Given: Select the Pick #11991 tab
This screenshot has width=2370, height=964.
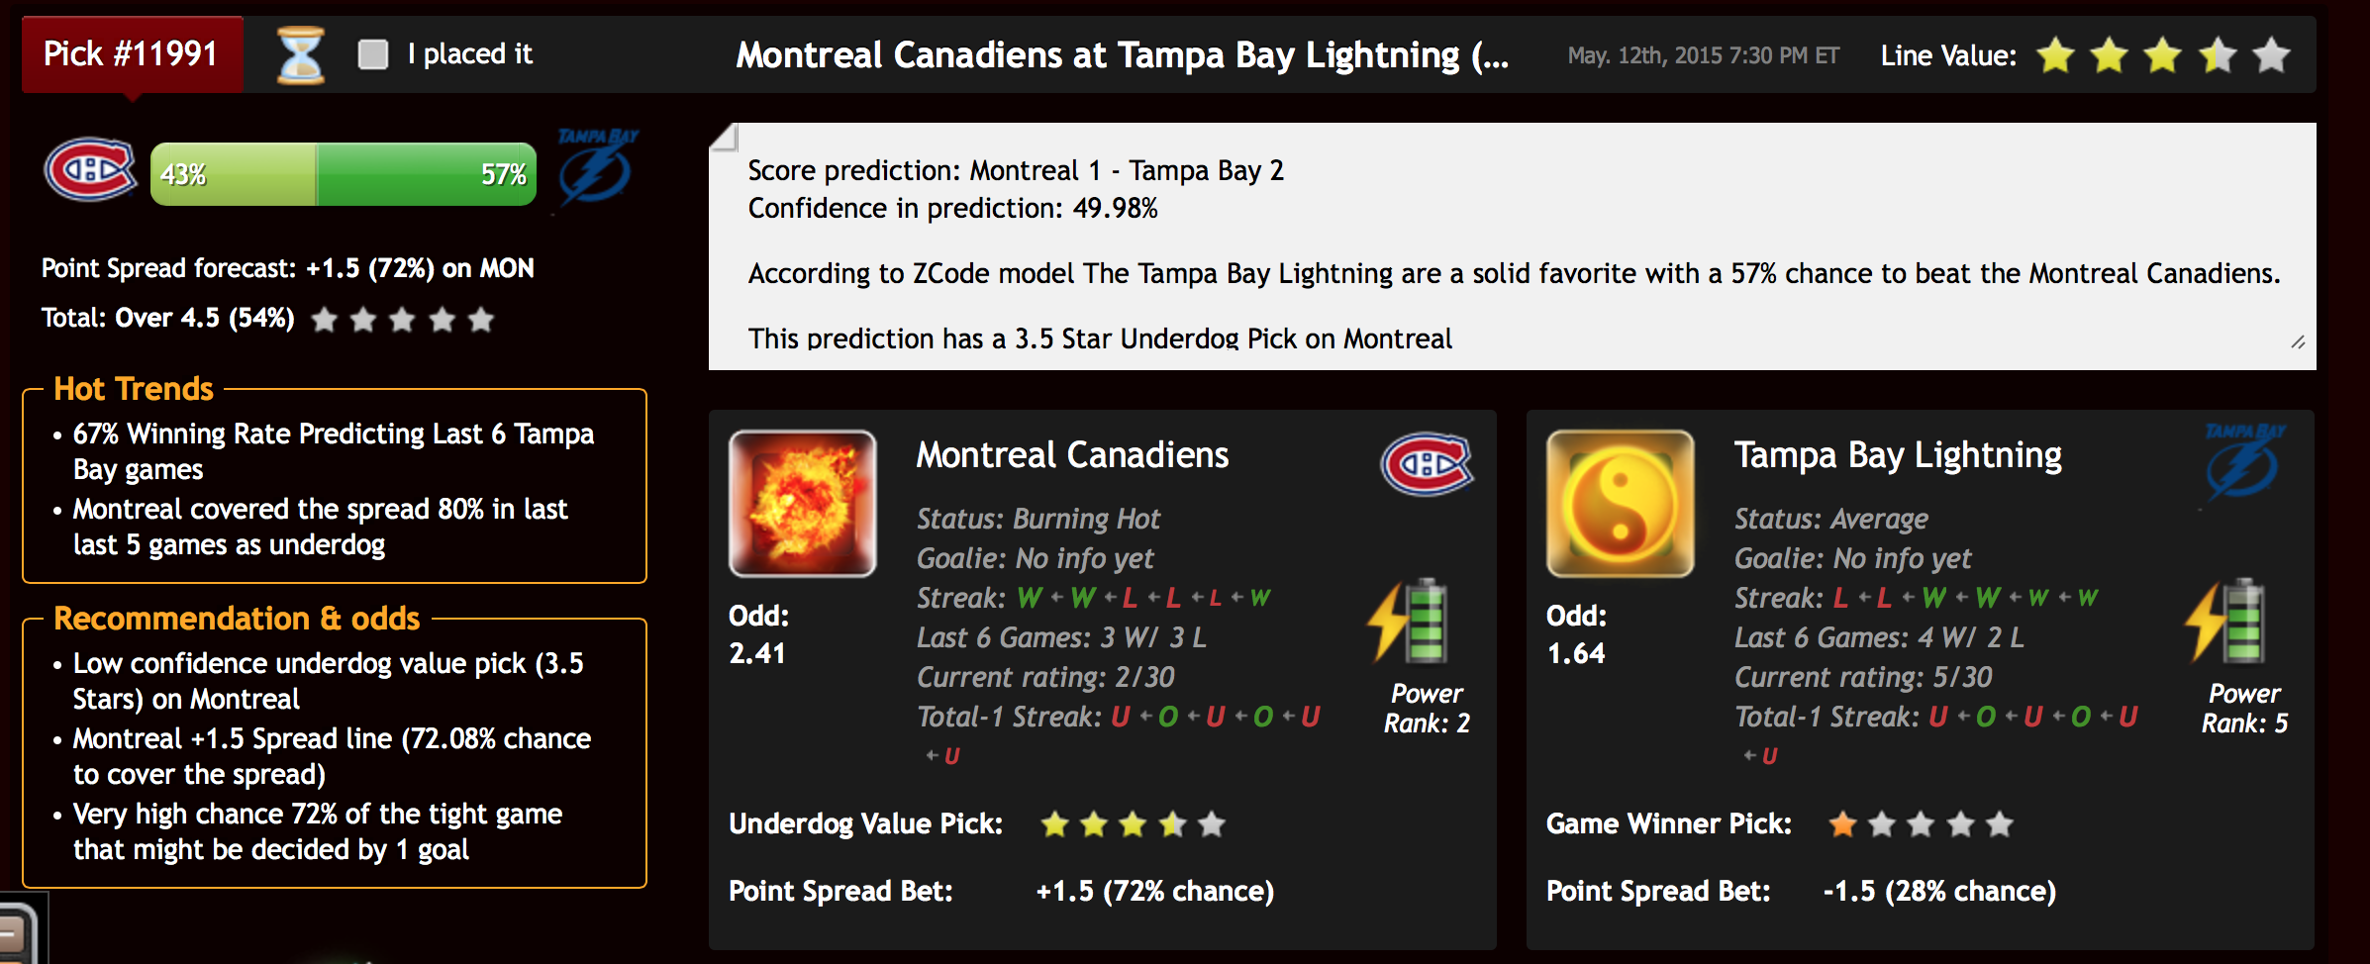Looking at the screenshot, I should pyautogui.click(x=132, y=54).
